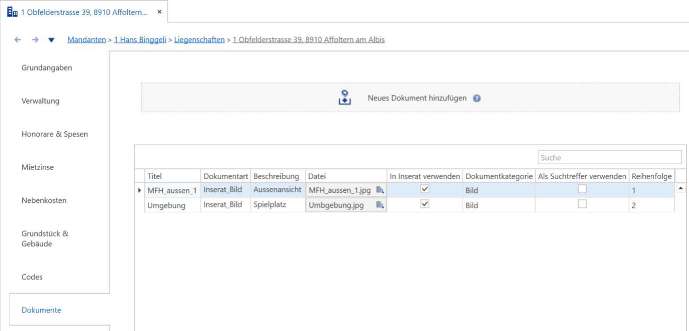Uncheck In Inserat verwenden for MFH_aussen_1

[x=425, y=189]
